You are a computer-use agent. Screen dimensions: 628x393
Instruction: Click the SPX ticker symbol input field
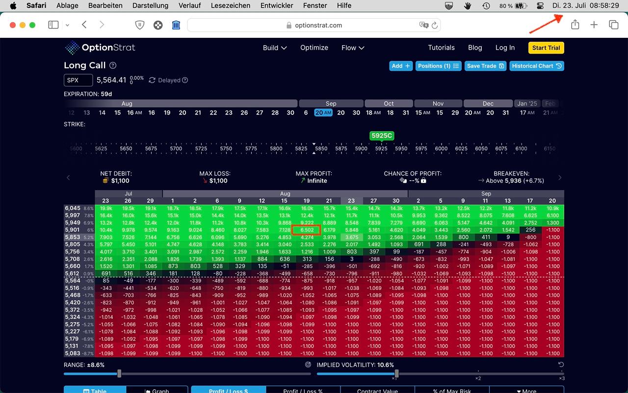coord(78,80)
